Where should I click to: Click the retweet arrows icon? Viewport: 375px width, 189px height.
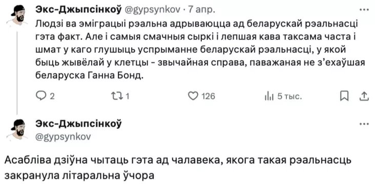[x=117, y=96]
